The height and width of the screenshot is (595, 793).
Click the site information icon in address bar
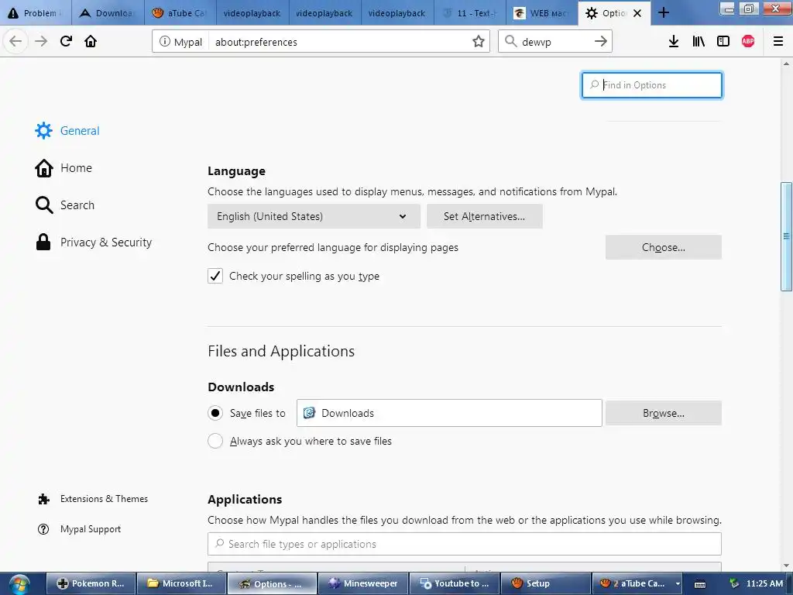click(165, 42)
